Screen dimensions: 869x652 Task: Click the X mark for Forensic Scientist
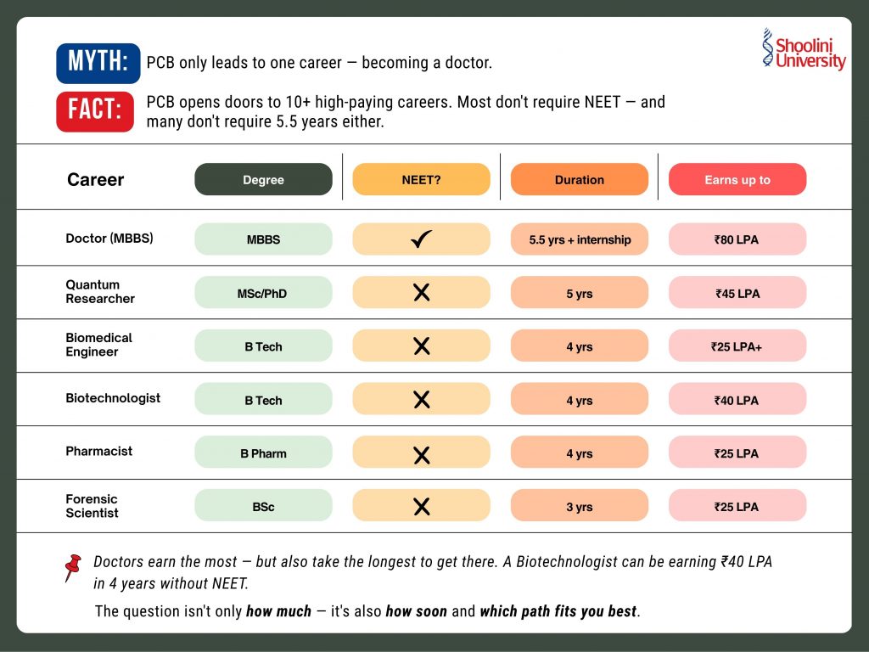pos(421,506)
